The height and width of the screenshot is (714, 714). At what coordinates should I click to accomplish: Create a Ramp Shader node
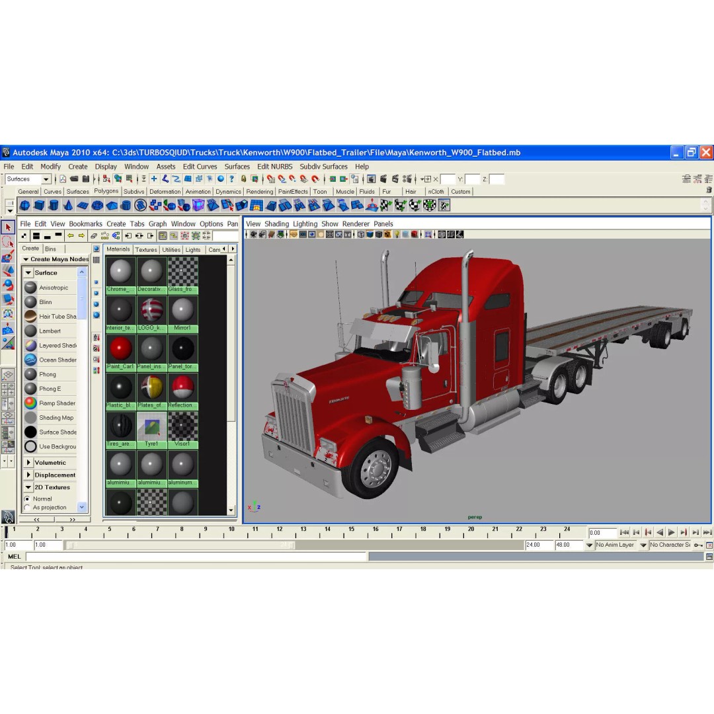(x=50, y=403)
